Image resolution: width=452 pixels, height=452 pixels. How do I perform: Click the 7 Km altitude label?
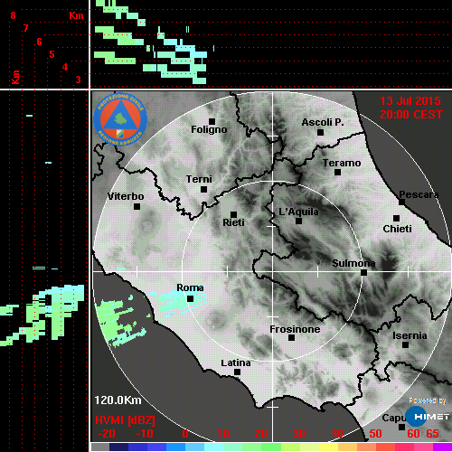[x=26, y=28]
